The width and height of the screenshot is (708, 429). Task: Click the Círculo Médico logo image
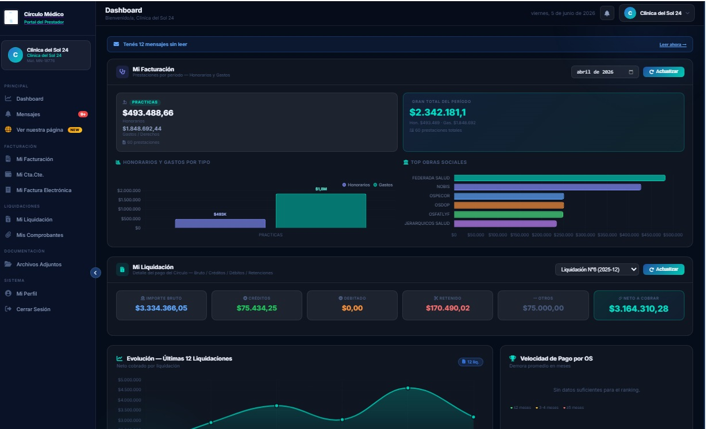11,17
